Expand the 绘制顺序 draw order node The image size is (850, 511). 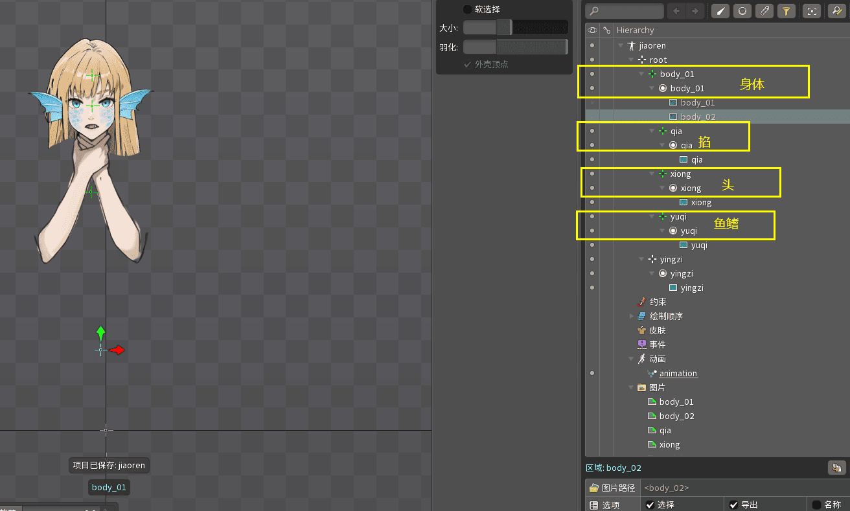pyautogui.click(x=632, y=316)
